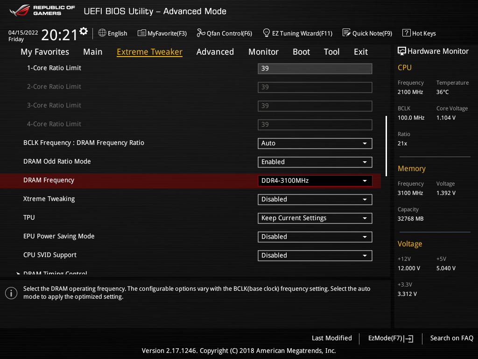Expand the DRAM Timing Control submenu
Viewport: 478px width, 359px height.
pyautogui.click(x=55, y=273)
